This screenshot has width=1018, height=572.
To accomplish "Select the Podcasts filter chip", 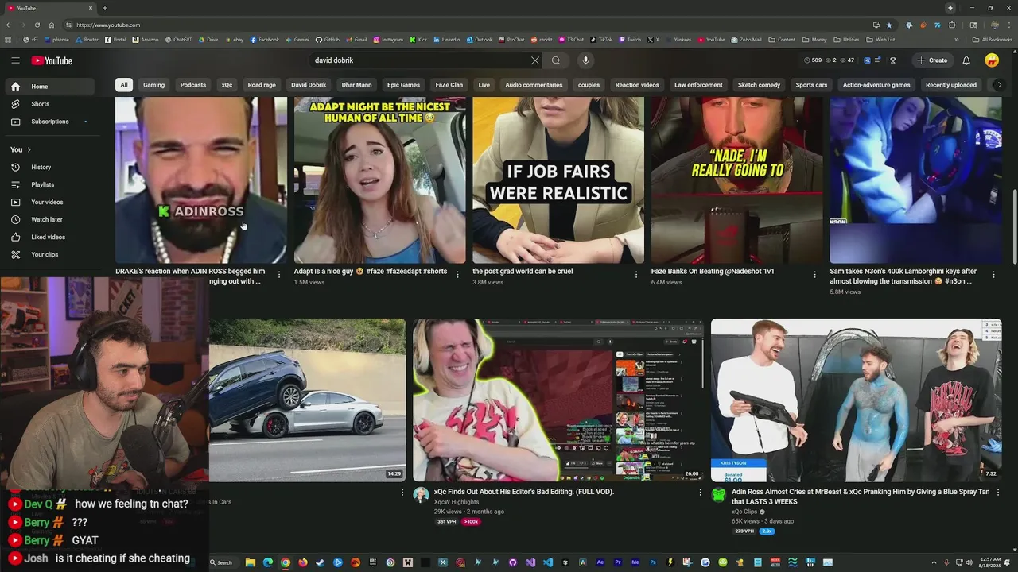I will (193, 85).
